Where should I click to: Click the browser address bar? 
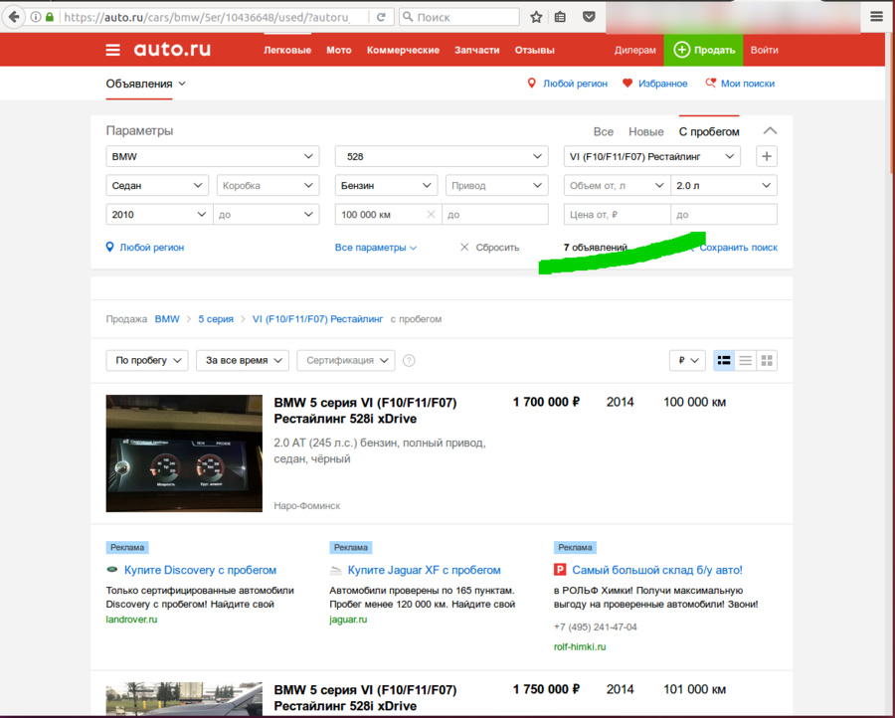click(x=206, y=17)
